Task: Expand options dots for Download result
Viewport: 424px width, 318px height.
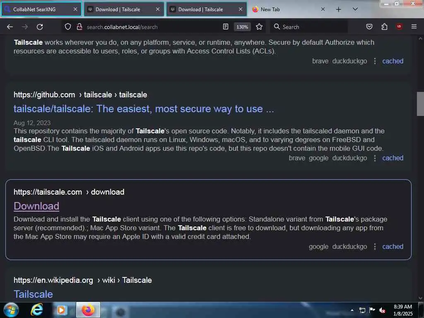Action: (x=374, y=247)
